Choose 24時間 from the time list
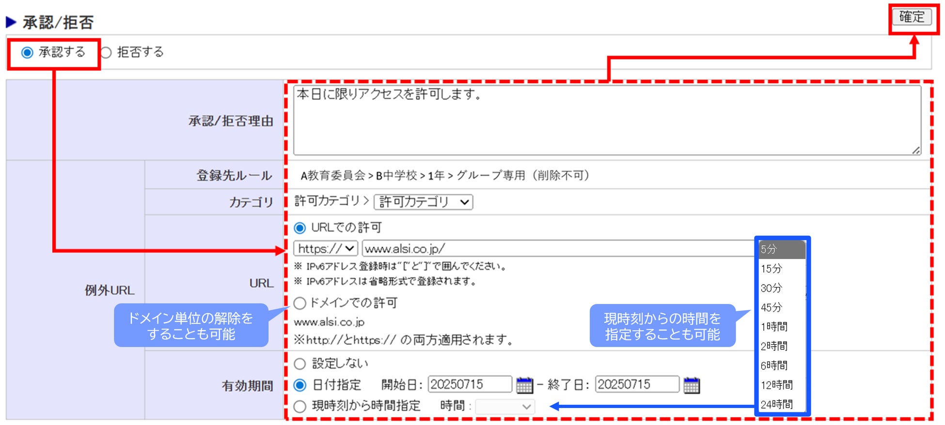Image resolution: width=945 pixels, height=425 pixels. point(782,404)
